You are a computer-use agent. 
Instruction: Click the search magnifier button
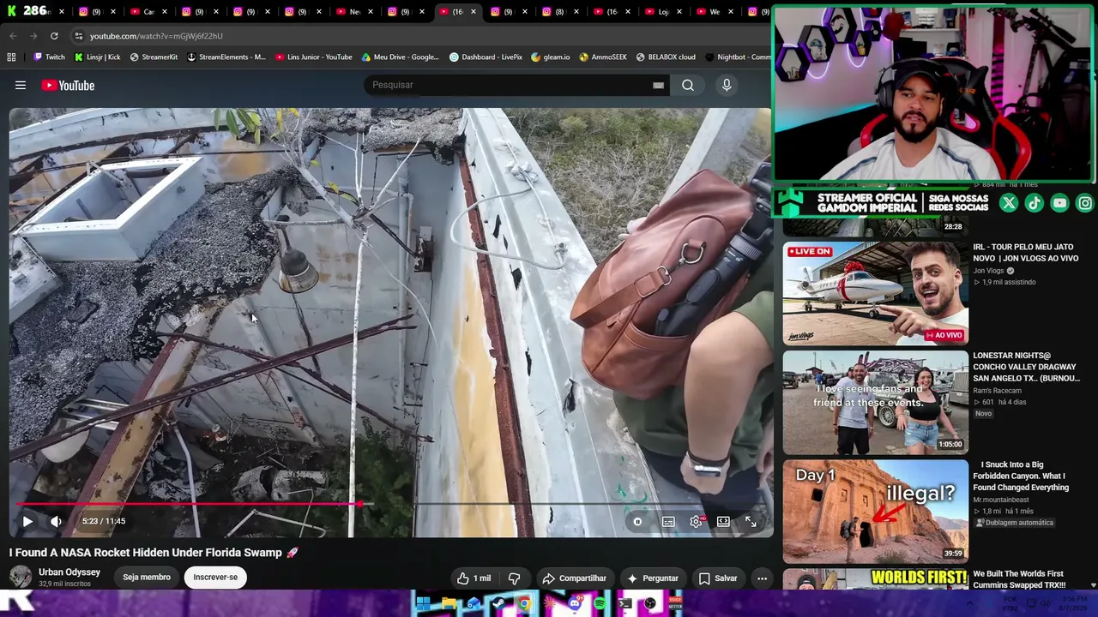pos(688,85)
